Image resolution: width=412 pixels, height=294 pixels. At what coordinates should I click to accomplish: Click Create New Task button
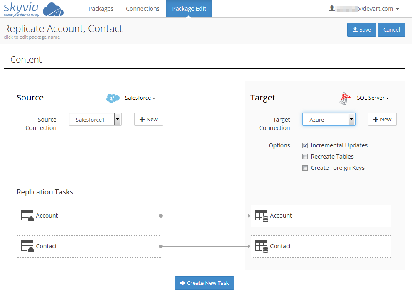pyautogui.click(x=204, y=283)
